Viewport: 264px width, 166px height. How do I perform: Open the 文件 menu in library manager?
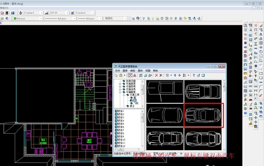point(117,71)
